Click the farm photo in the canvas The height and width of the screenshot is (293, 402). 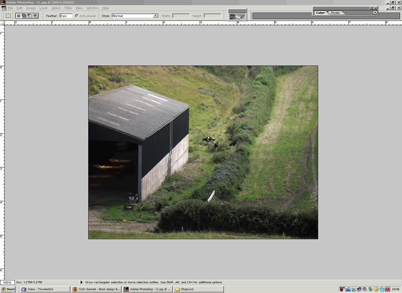pyautogui.click(x=203, y=152)
